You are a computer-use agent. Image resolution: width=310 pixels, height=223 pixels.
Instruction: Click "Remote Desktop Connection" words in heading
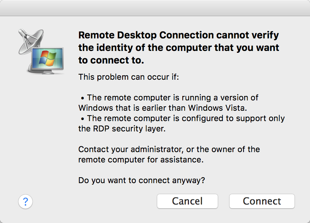pos(146,35)
